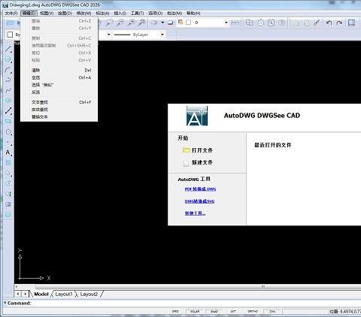Open the PDF 转换成 DWG link

coord(200,189)
